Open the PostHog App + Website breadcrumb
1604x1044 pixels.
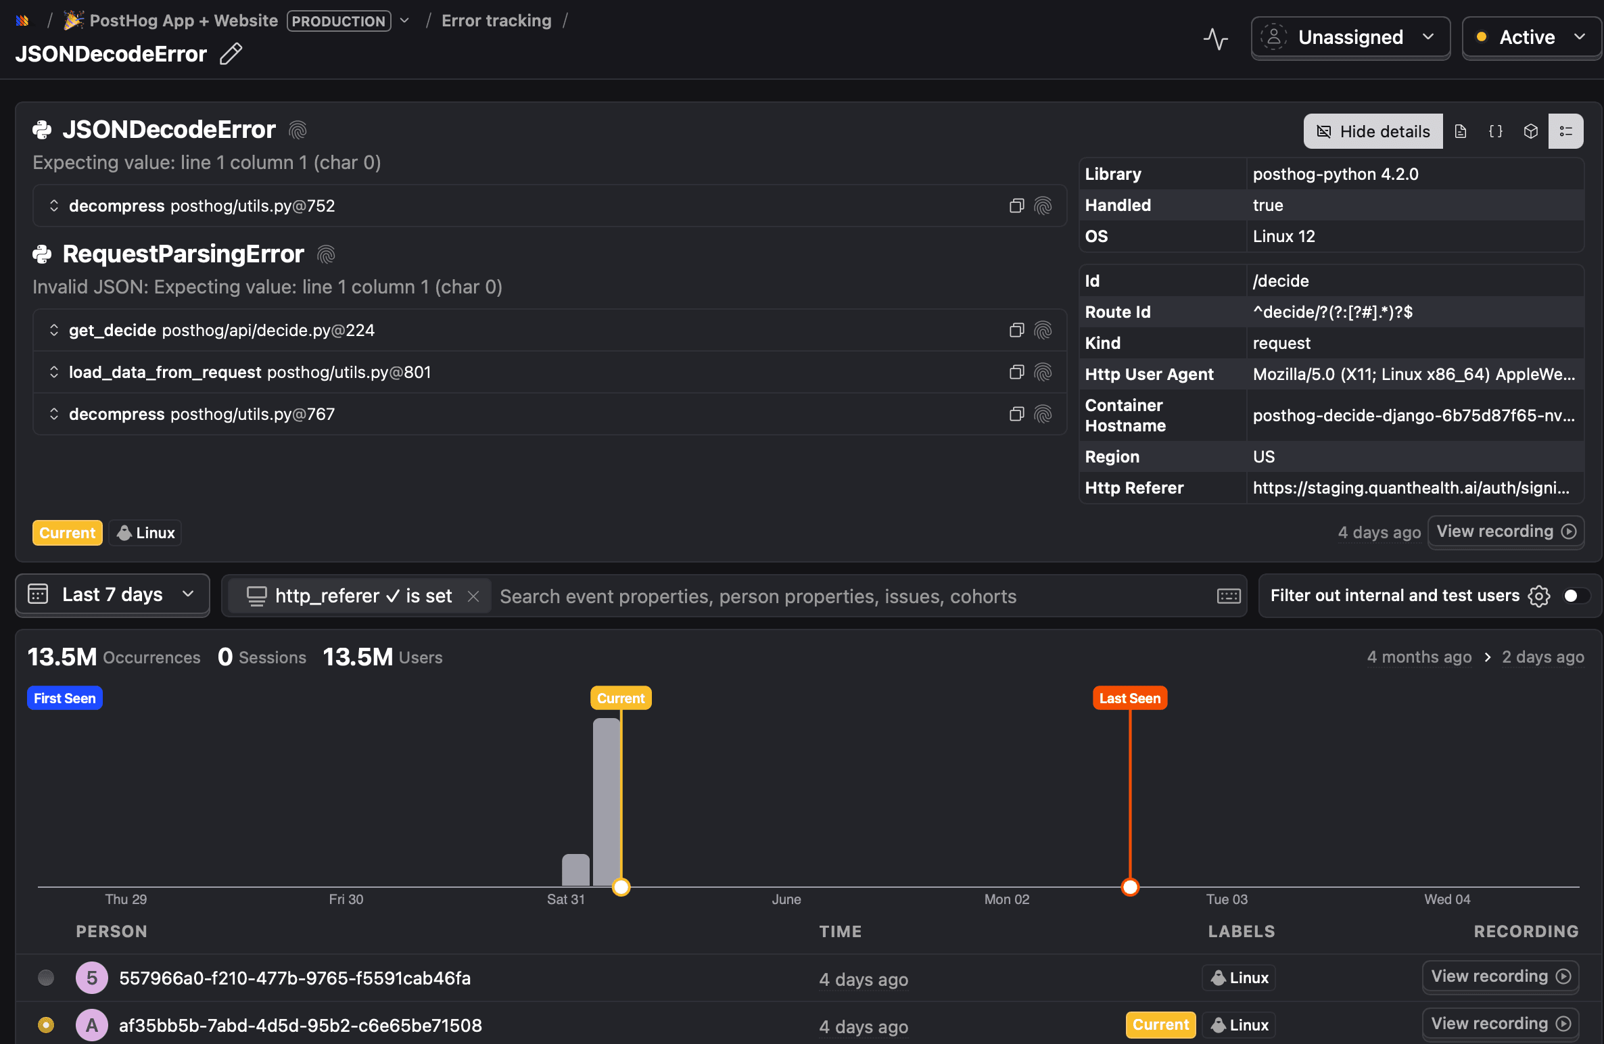coord(183,21)
